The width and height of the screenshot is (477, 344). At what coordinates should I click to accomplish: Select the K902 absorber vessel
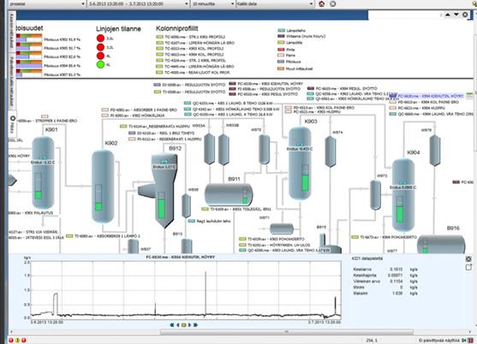103,187
